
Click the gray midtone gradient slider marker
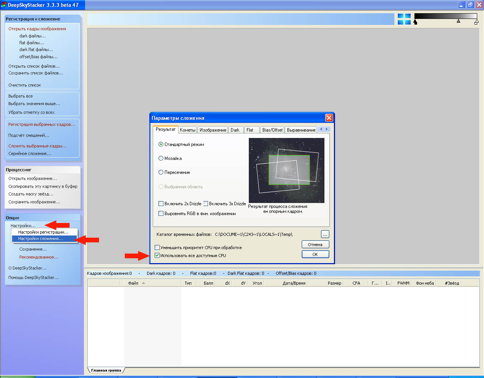458,22
